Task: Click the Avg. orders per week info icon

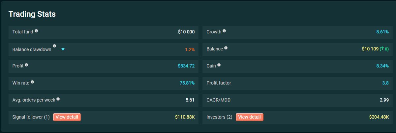Action: pyautogui.click(x=58, y=99)
